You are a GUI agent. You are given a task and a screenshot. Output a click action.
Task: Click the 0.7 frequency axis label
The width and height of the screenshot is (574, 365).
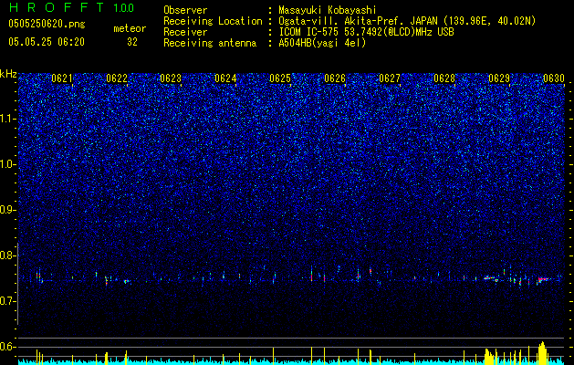[x=8, y=301]
